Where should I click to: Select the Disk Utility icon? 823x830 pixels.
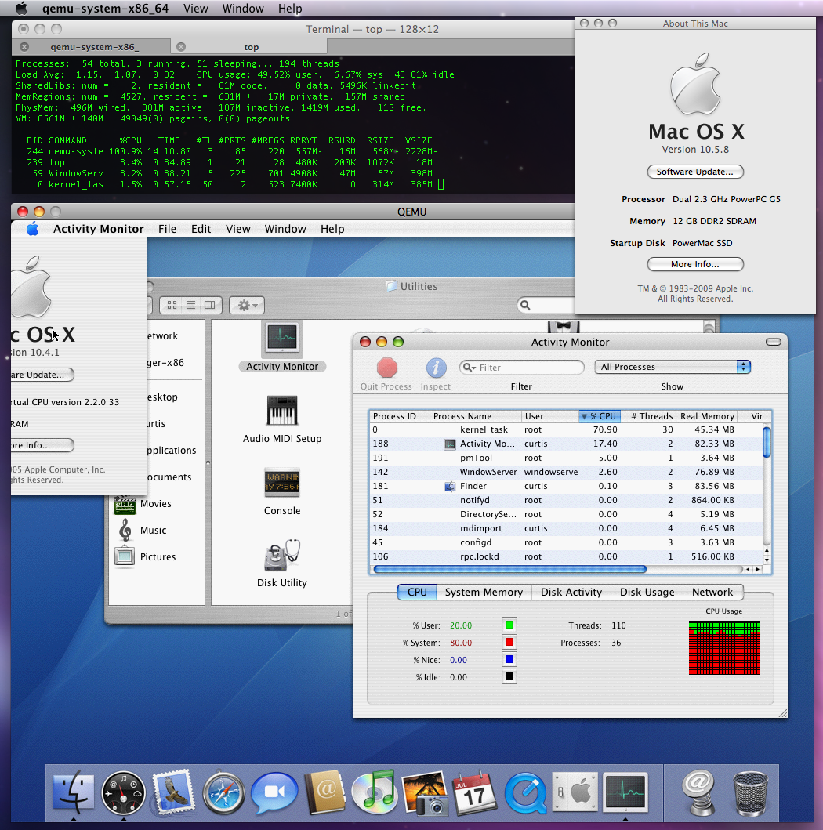[x=282, y=555]
